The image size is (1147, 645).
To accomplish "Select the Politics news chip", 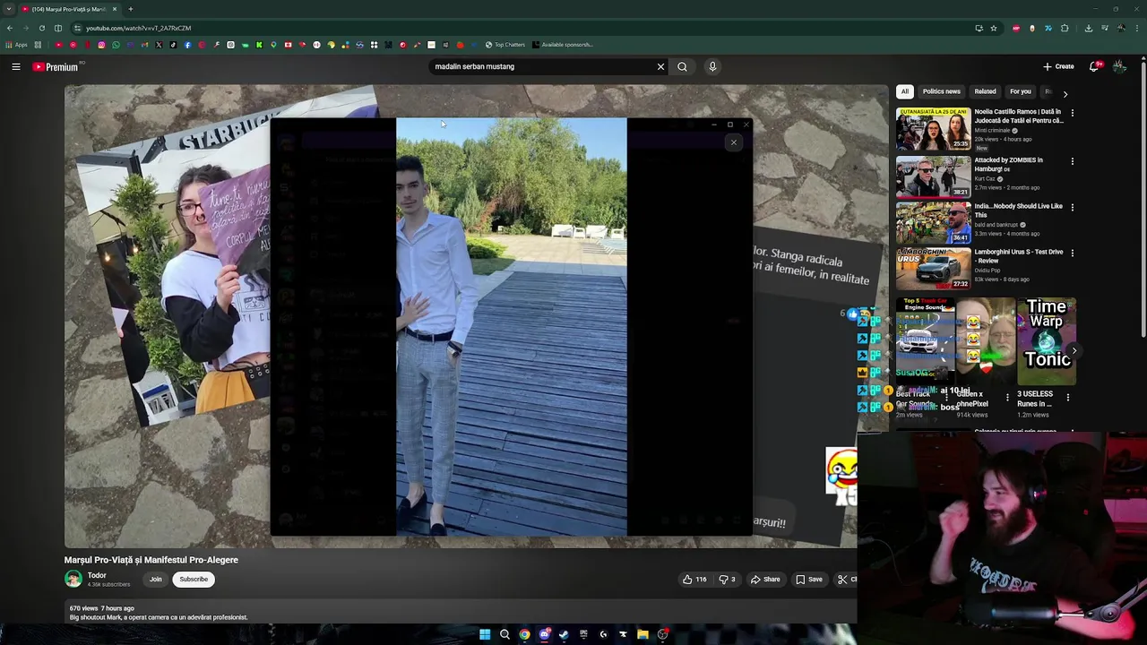I will 941,91.
